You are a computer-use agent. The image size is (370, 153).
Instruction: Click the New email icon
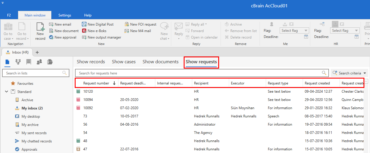point(51,24)
